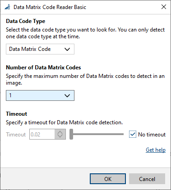Click the Data Code Type heading
The width and height of the screenshot is (171, 190).
pos(25,21)
